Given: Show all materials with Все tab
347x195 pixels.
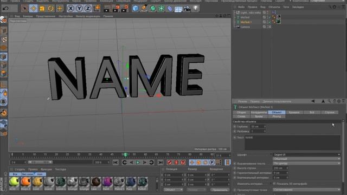Looking at the screenshot, I should click(x=15, y=174).
